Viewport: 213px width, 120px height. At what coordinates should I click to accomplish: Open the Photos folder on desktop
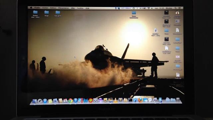tap(35, 14)
